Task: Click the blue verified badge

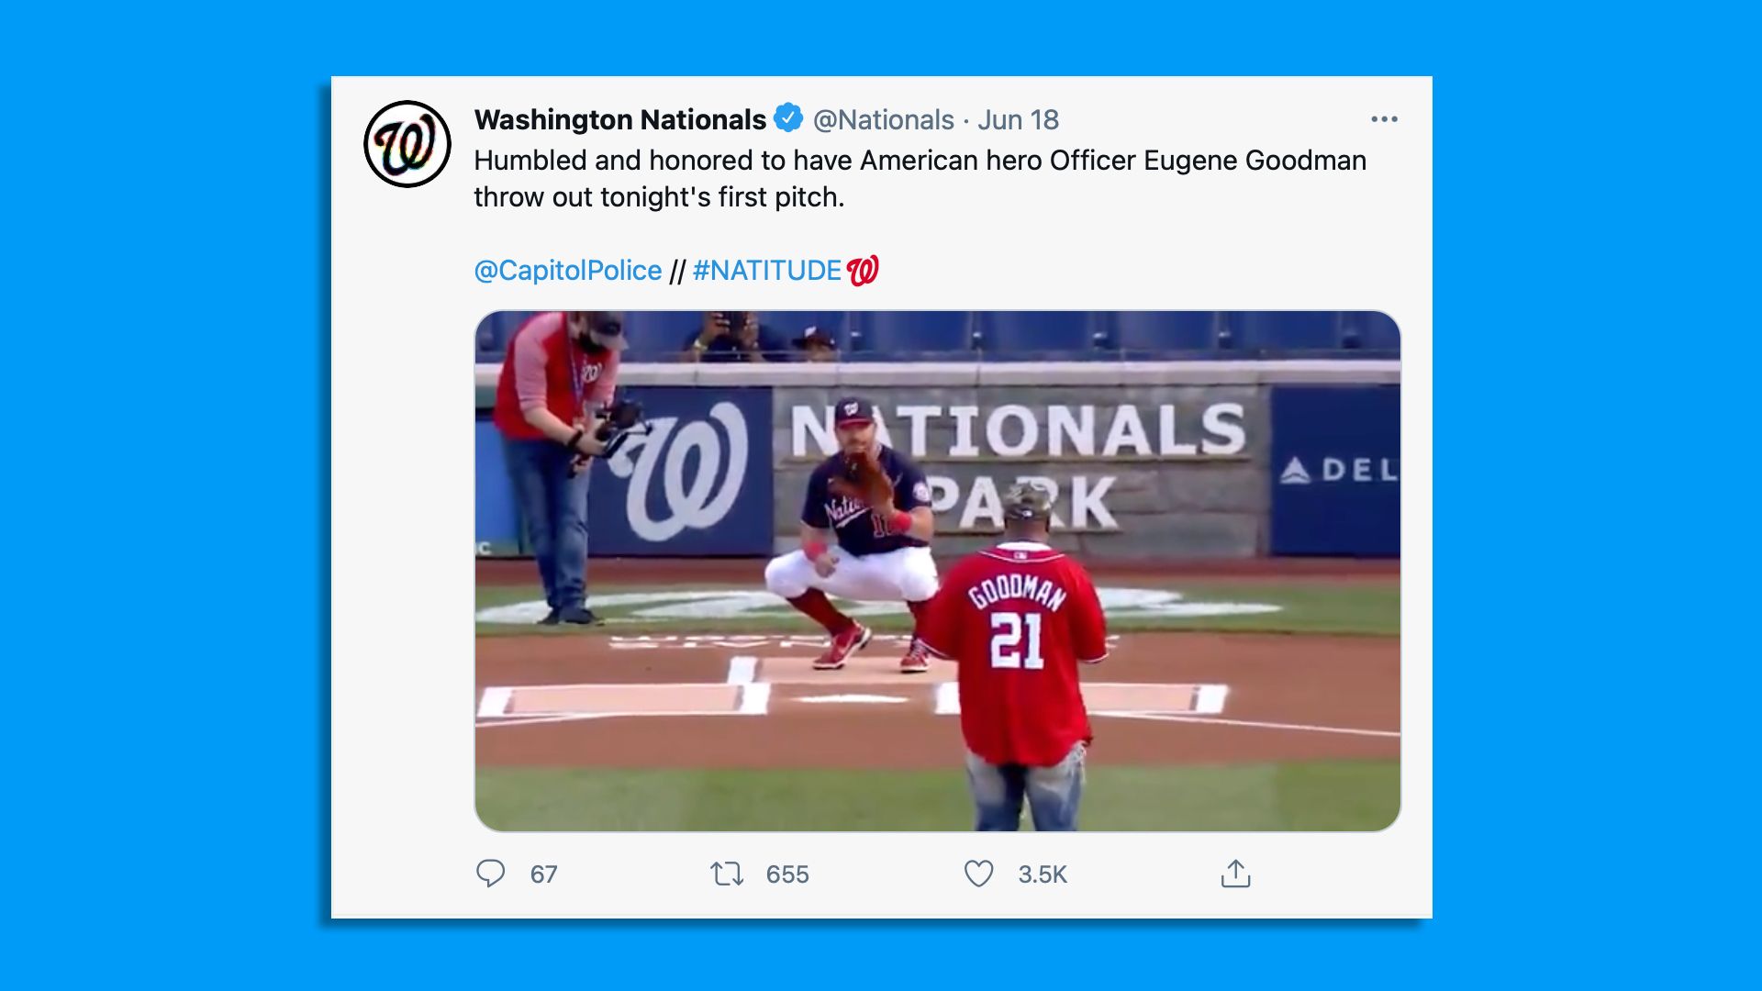Action: click(789, 118)
